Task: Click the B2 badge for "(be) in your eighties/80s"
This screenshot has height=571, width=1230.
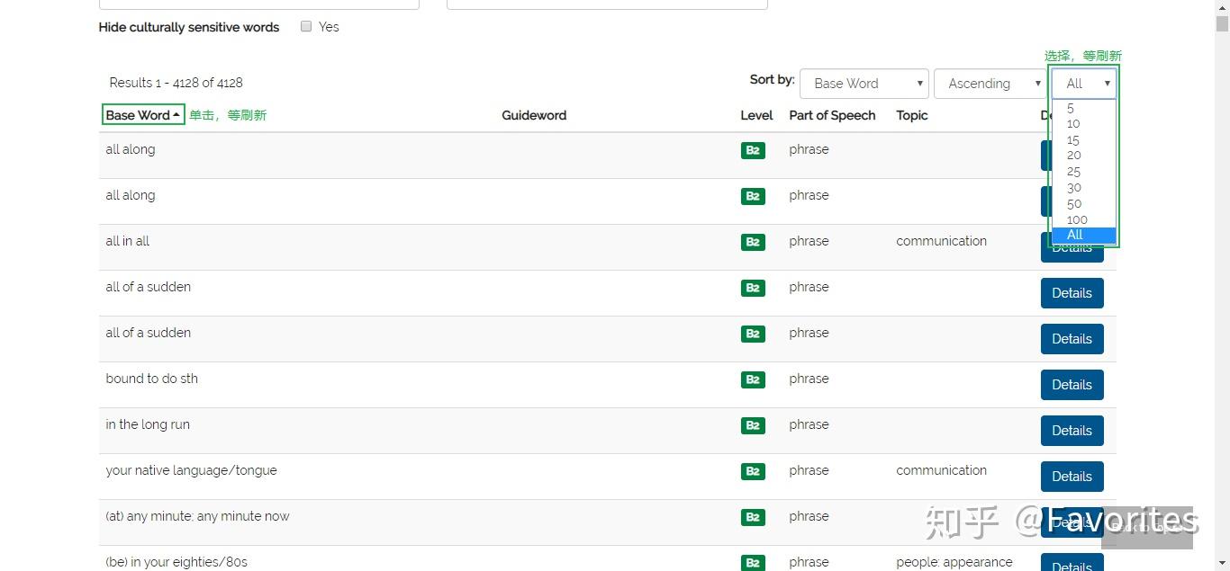Action: pyautogui.click(x=753, y=563)
